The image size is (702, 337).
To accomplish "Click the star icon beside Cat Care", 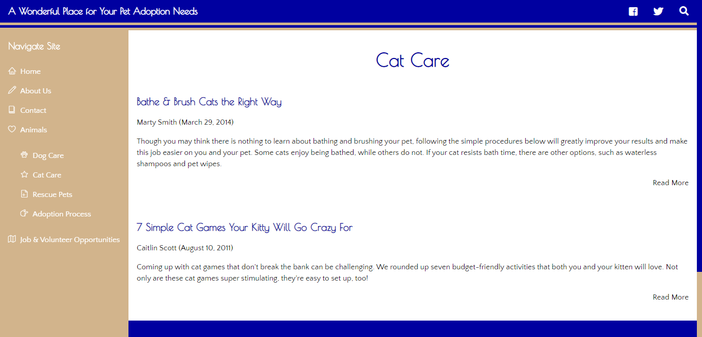I will click(x=24, y=174).
